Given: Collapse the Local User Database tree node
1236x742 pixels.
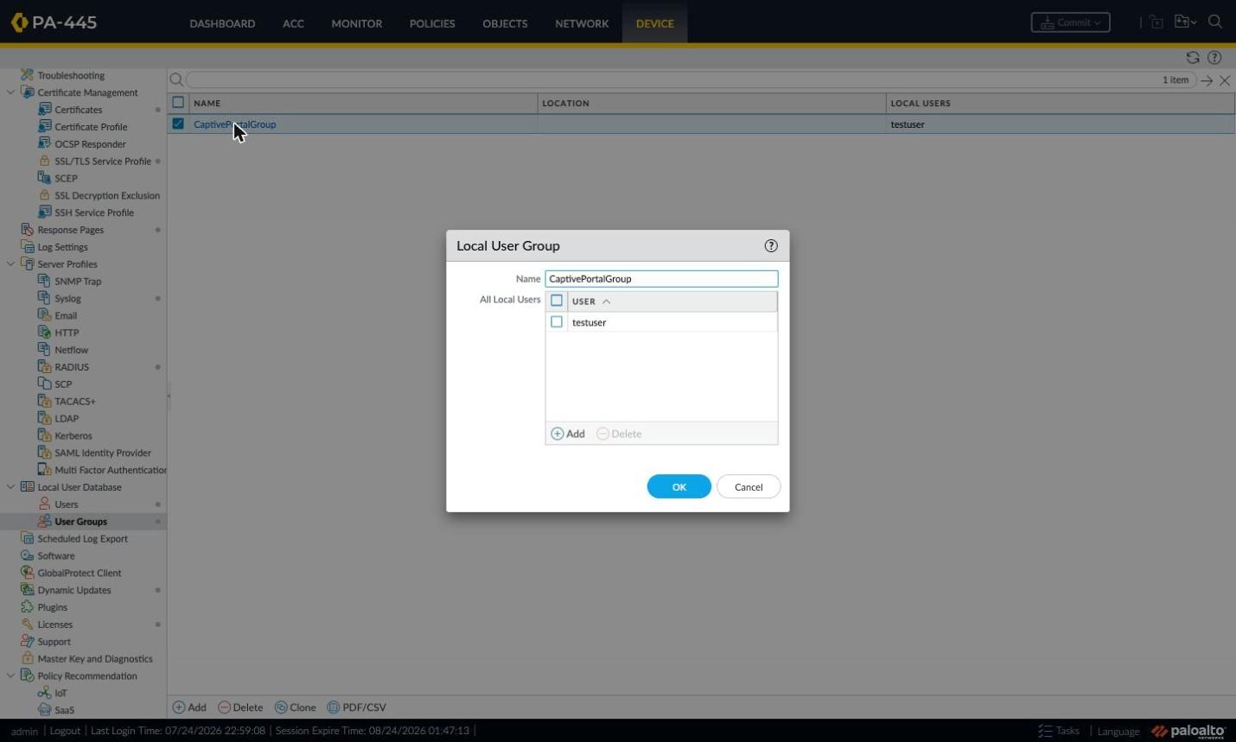Looking at the screenshot, I should pos(10,487).
